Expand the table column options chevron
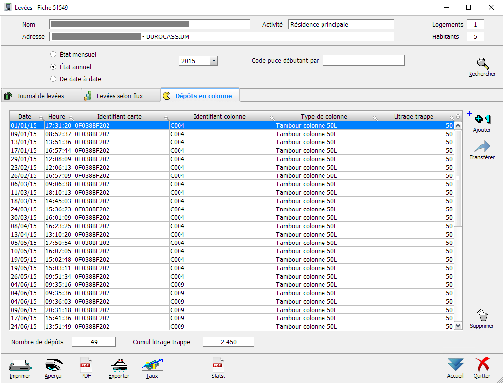This screenshot has height=383, width=503. [x=458, y=116]
